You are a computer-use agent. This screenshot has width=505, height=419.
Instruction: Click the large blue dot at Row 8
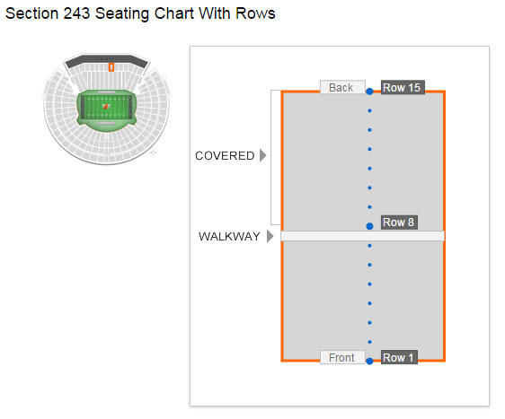[x=369, y=226]
